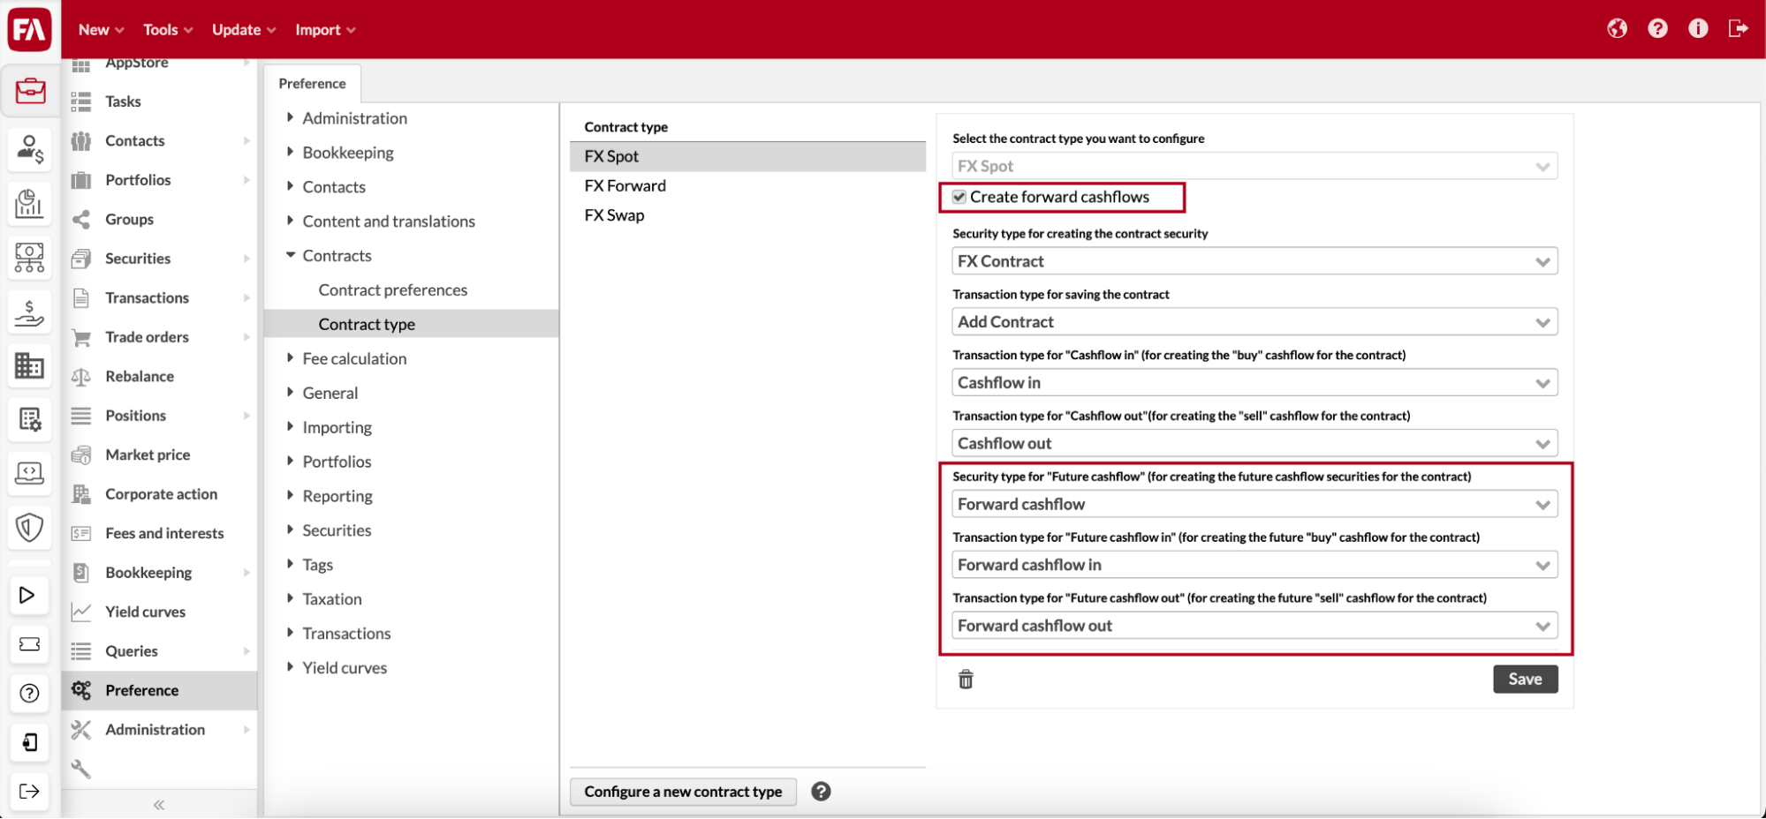The width and height of the screenshot is (1766, 819).
Task: Open the Cashflow in dropdown
Action: (x=1254, y=383)
